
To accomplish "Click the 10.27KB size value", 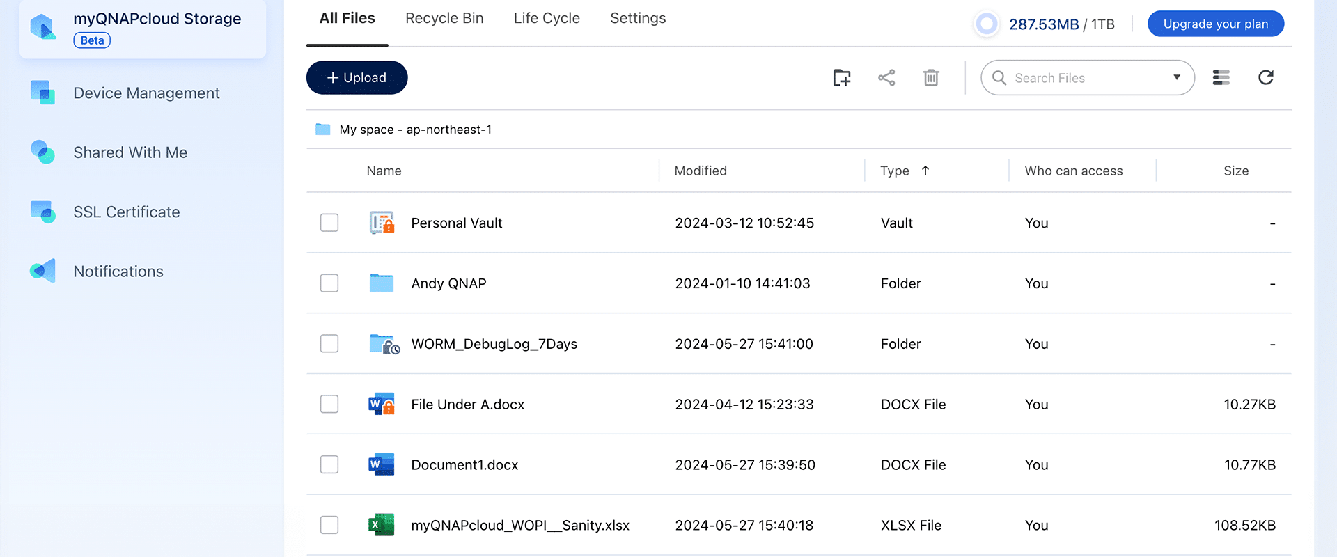I will [x=1250, y=405].
